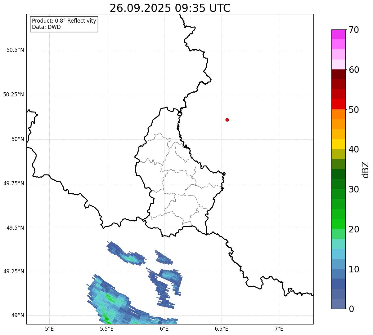Click the yellow colorbar segment above 40
373x335 pixels.
click(338, 144)
